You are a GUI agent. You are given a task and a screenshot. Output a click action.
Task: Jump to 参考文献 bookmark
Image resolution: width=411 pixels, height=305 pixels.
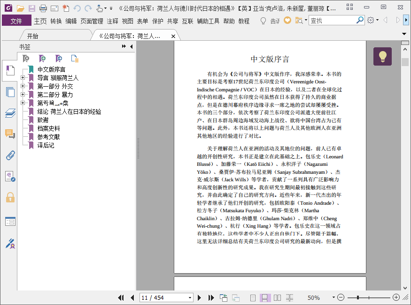pos(49,137)
